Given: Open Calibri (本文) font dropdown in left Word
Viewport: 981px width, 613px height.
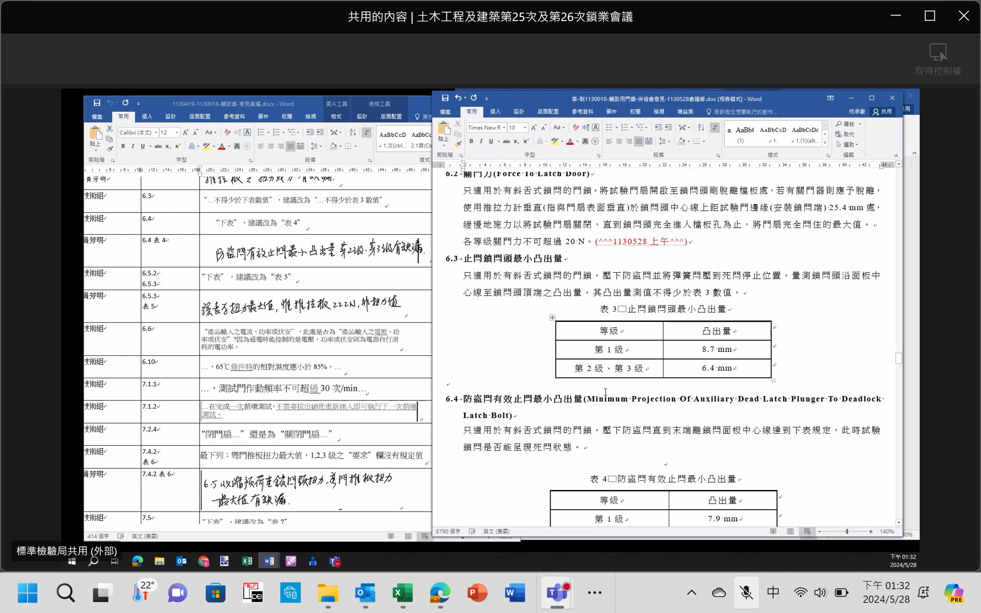Looking at the screenshot, I should click(156, 132).
